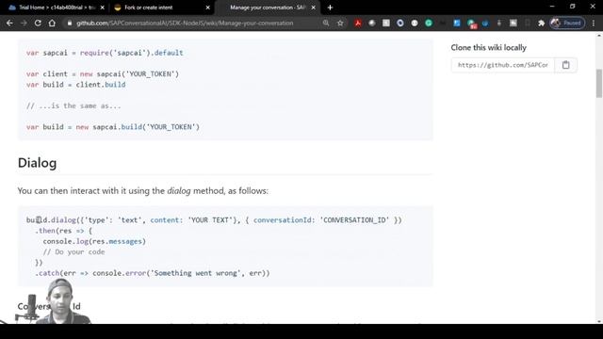Click the 'Clone this wiki locally' heading
Image resolution: width=603 pixels, height=339 pixels.
pos(488,48)
